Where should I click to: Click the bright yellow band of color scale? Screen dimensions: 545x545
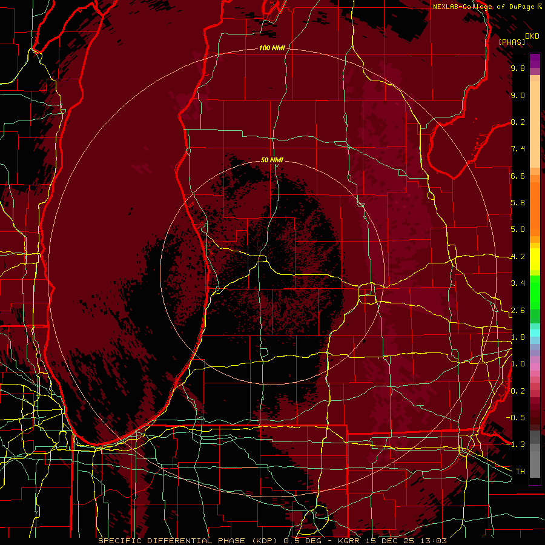(535, 259)
